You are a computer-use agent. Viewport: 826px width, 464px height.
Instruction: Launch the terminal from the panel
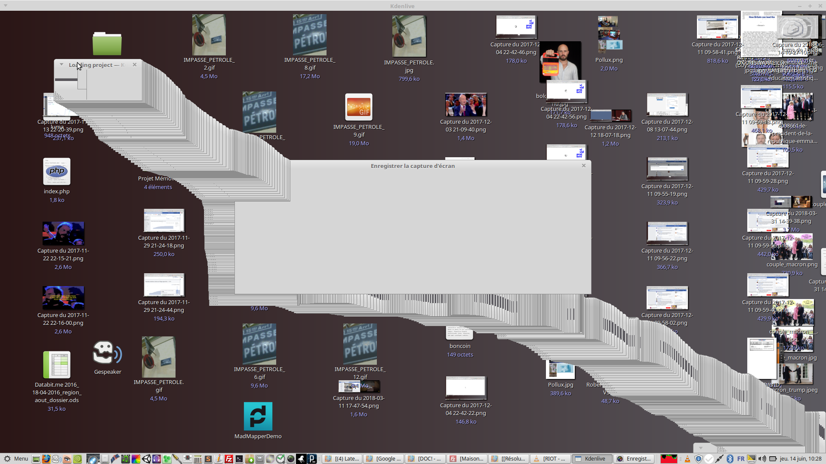[x=239, y=459]
